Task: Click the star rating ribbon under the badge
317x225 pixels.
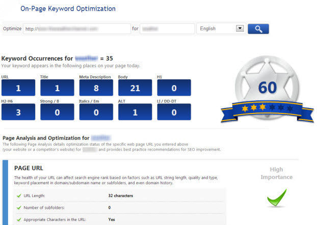Action: coord(267,108)
